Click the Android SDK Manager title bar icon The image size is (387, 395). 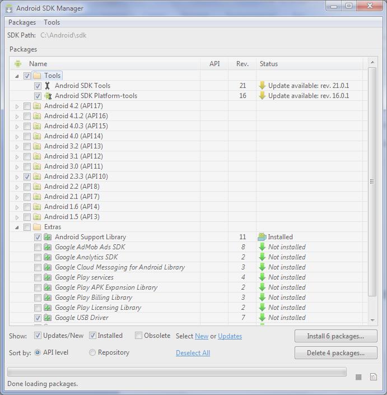(x=9, y=8)
